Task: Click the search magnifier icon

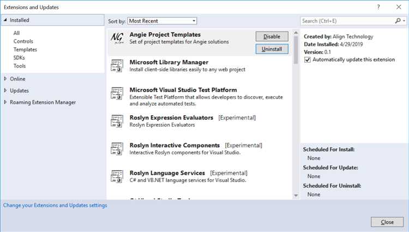Action: coord(398,21)
